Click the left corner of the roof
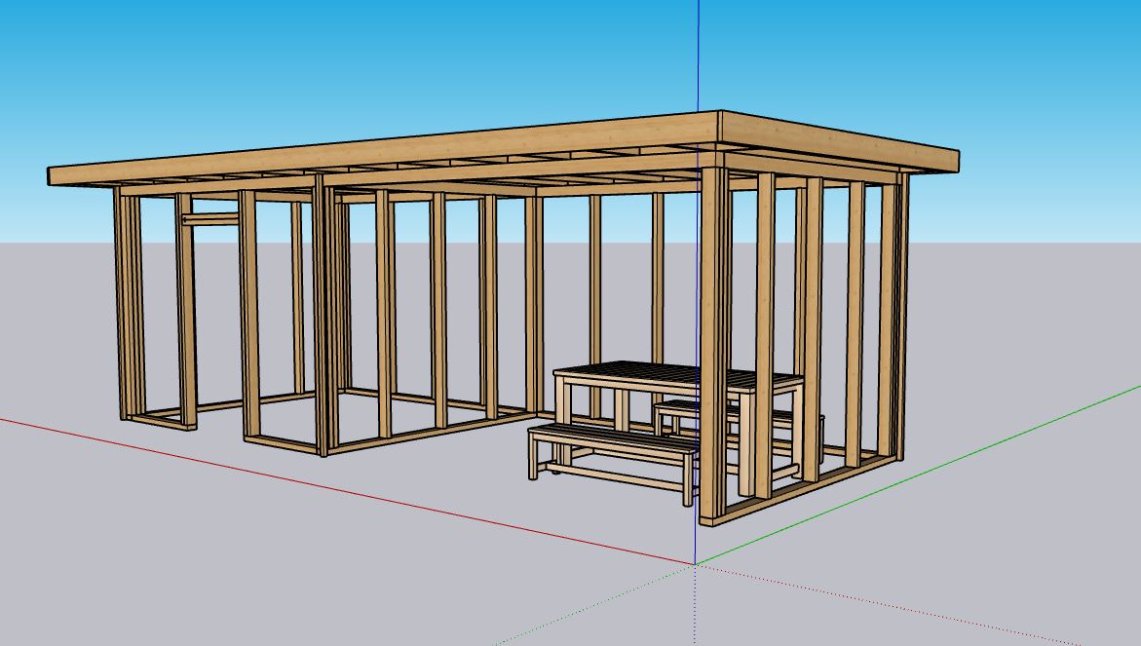The width and height of the screenshot is (1141, 646). (53, 175)
